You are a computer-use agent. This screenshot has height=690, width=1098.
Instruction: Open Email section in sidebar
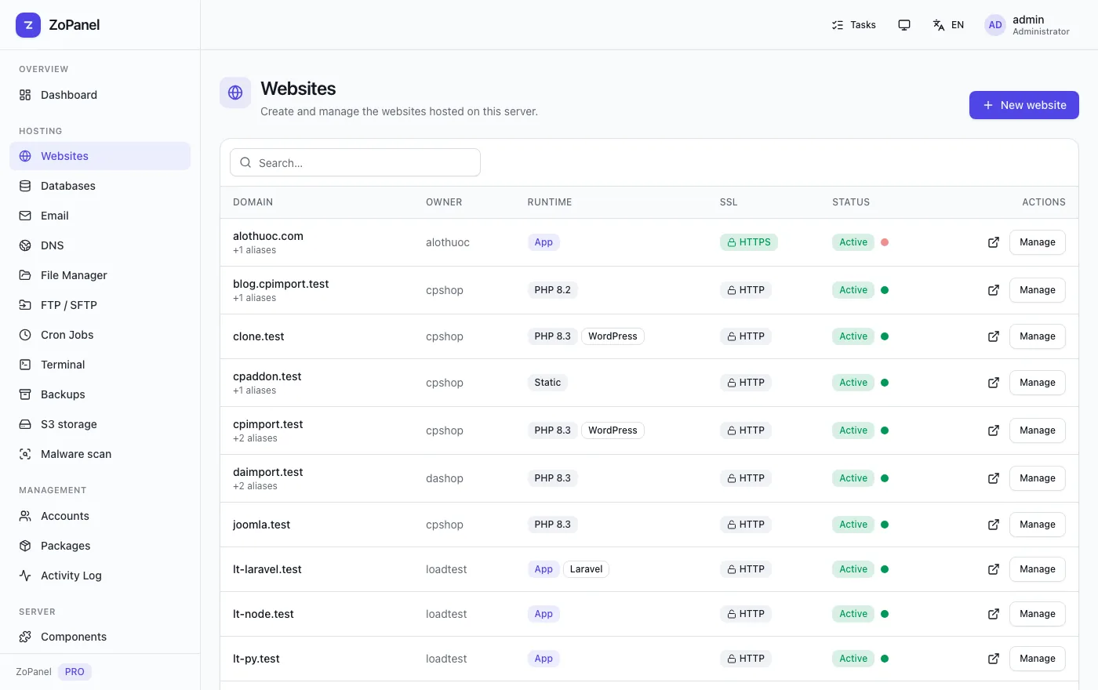click(100, 216)
